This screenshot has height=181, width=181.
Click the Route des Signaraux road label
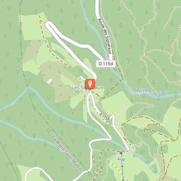(x=104, y=36)
